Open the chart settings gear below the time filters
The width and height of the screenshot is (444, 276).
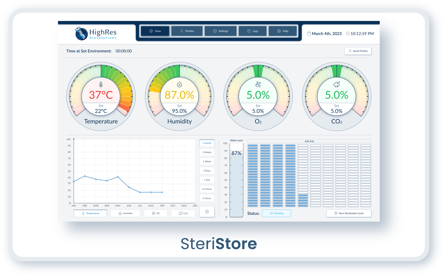click(x=207, y=212)
